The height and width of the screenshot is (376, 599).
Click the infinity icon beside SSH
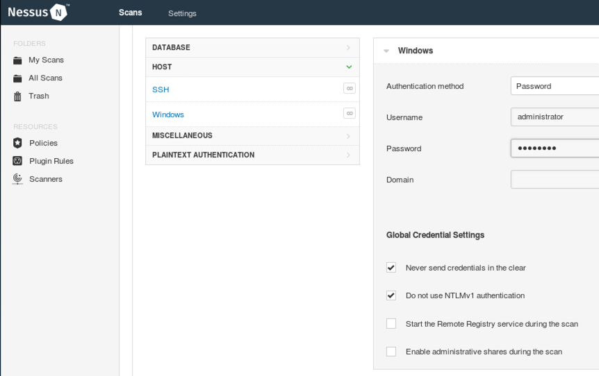tap(350, 88)
